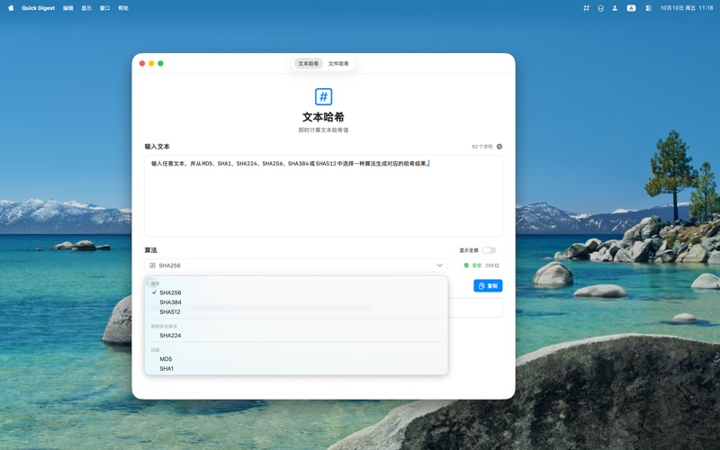The height and width of the screenshot is (450, 720).
Task: Switch to the 文件哈希 tab
Action: 338,63
